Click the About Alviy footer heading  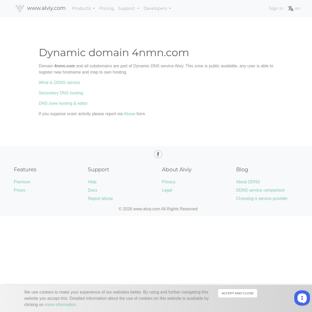pyautogui.click(x=177, y=170)
